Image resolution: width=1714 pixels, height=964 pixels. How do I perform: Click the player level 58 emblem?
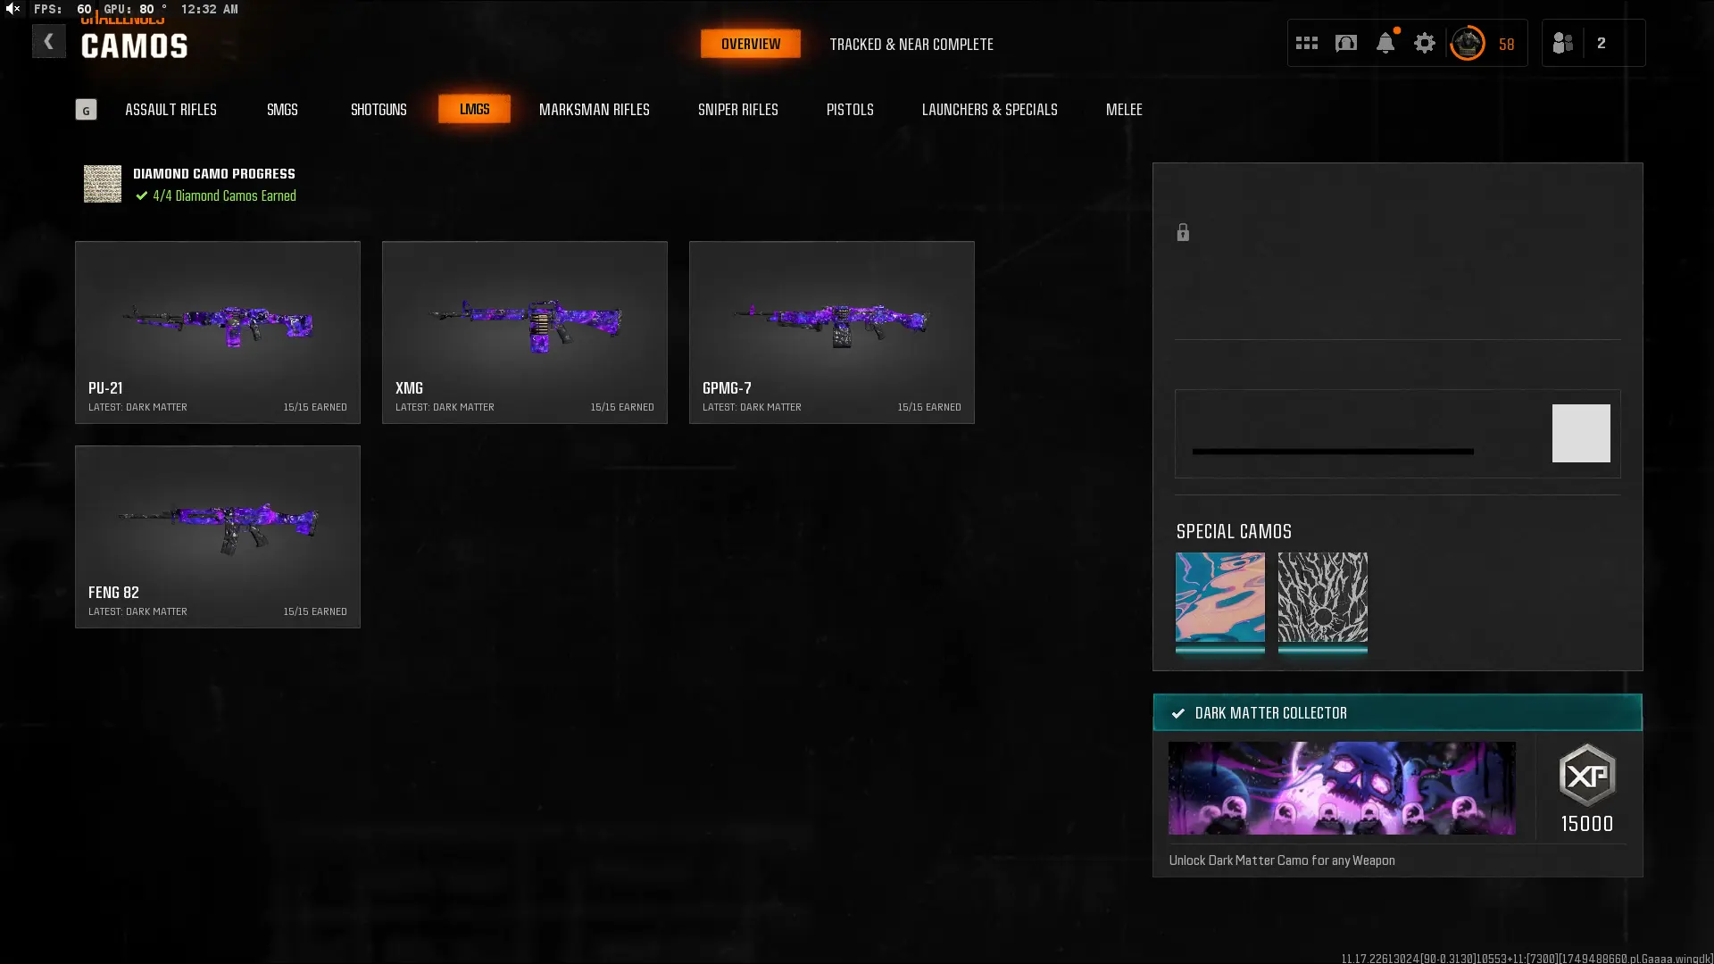(1467, 43)
